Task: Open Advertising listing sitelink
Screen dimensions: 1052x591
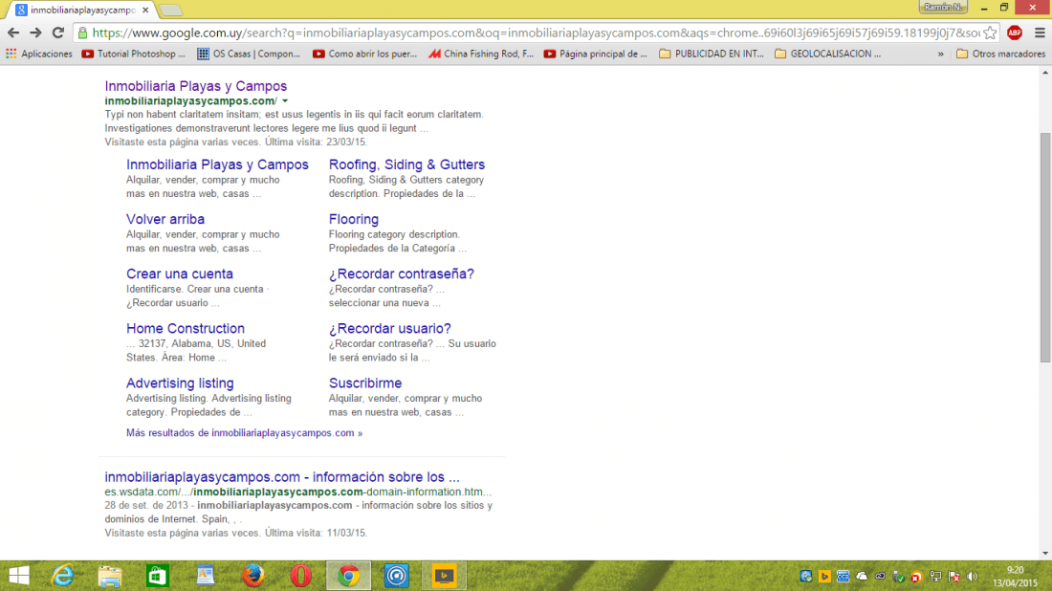Action: [180, 383]
